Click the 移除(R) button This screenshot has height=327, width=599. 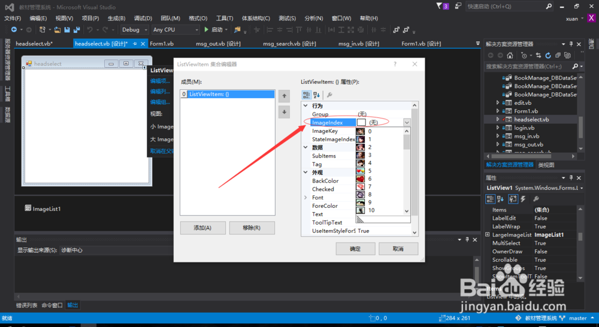click(252, 228)
